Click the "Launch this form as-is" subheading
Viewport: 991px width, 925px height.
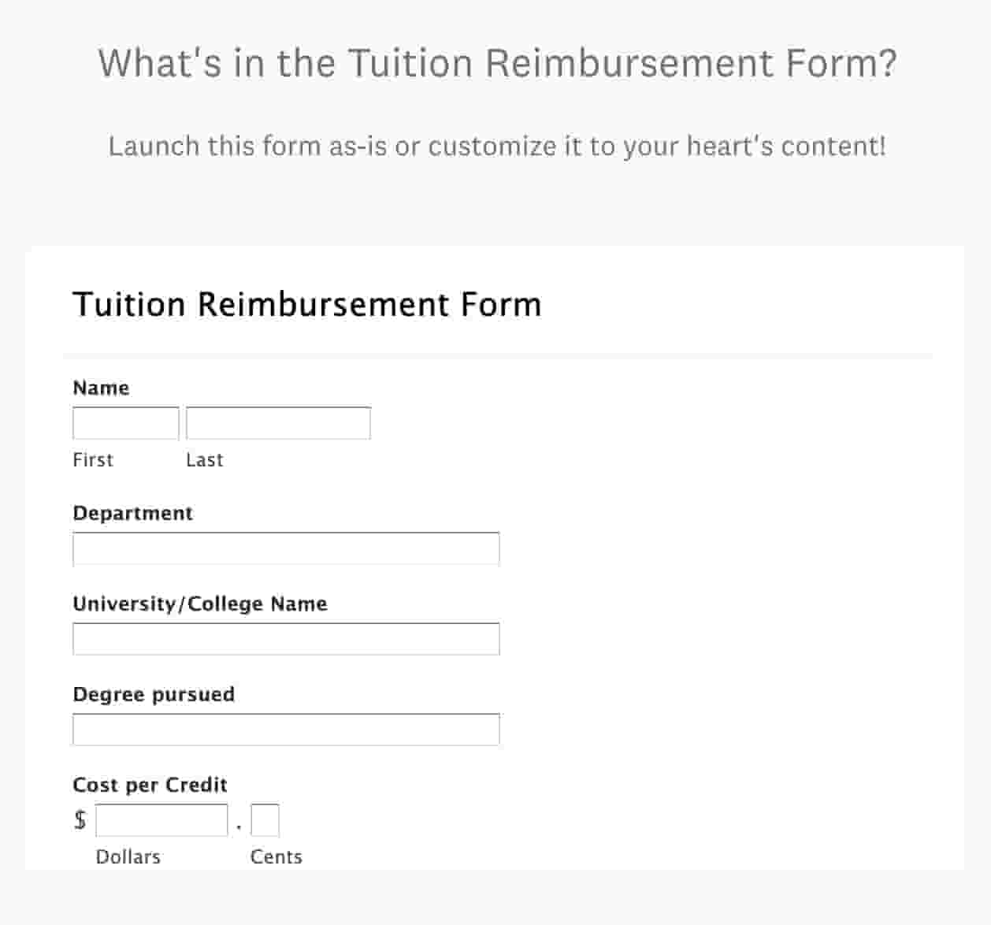[x=497, y=146]
